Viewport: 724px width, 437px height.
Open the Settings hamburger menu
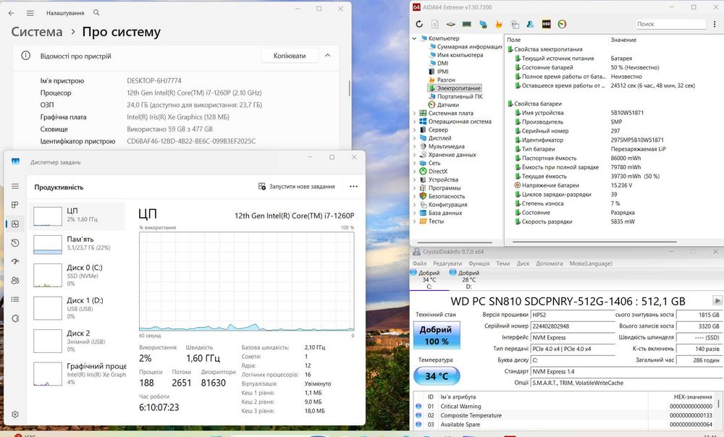pos(30,13)
